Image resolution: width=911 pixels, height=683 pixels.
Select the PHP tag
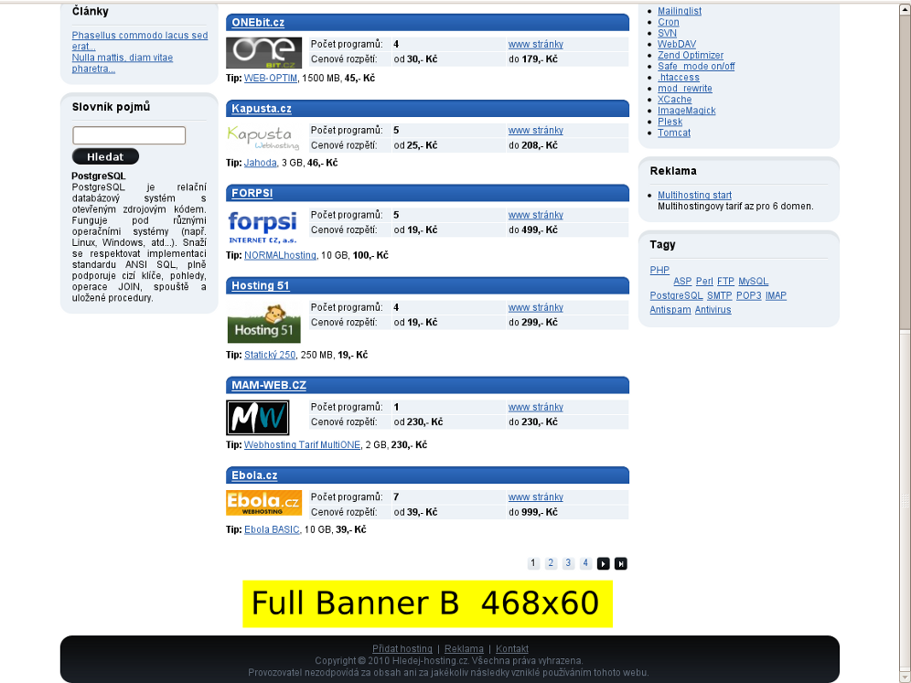(659, 270)
